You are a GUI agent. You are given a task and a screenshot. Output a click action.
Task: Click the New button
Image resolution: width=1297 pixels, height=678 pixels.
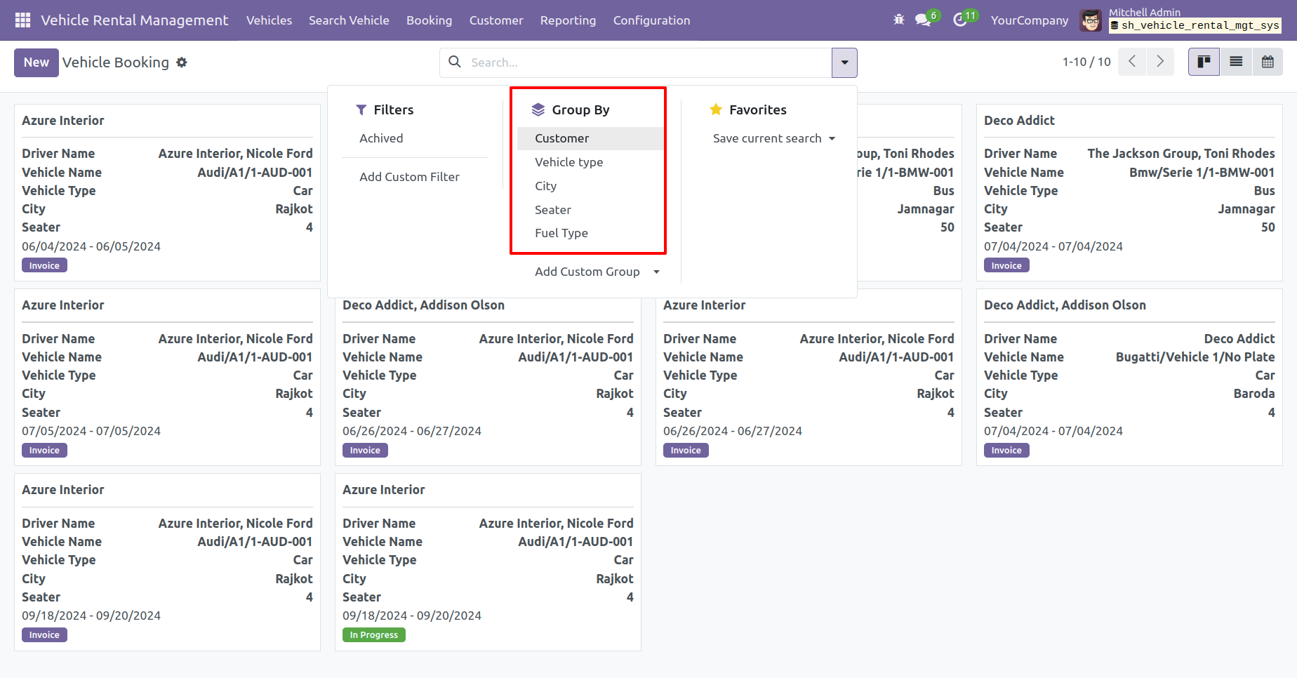click(x=36, y=62)
